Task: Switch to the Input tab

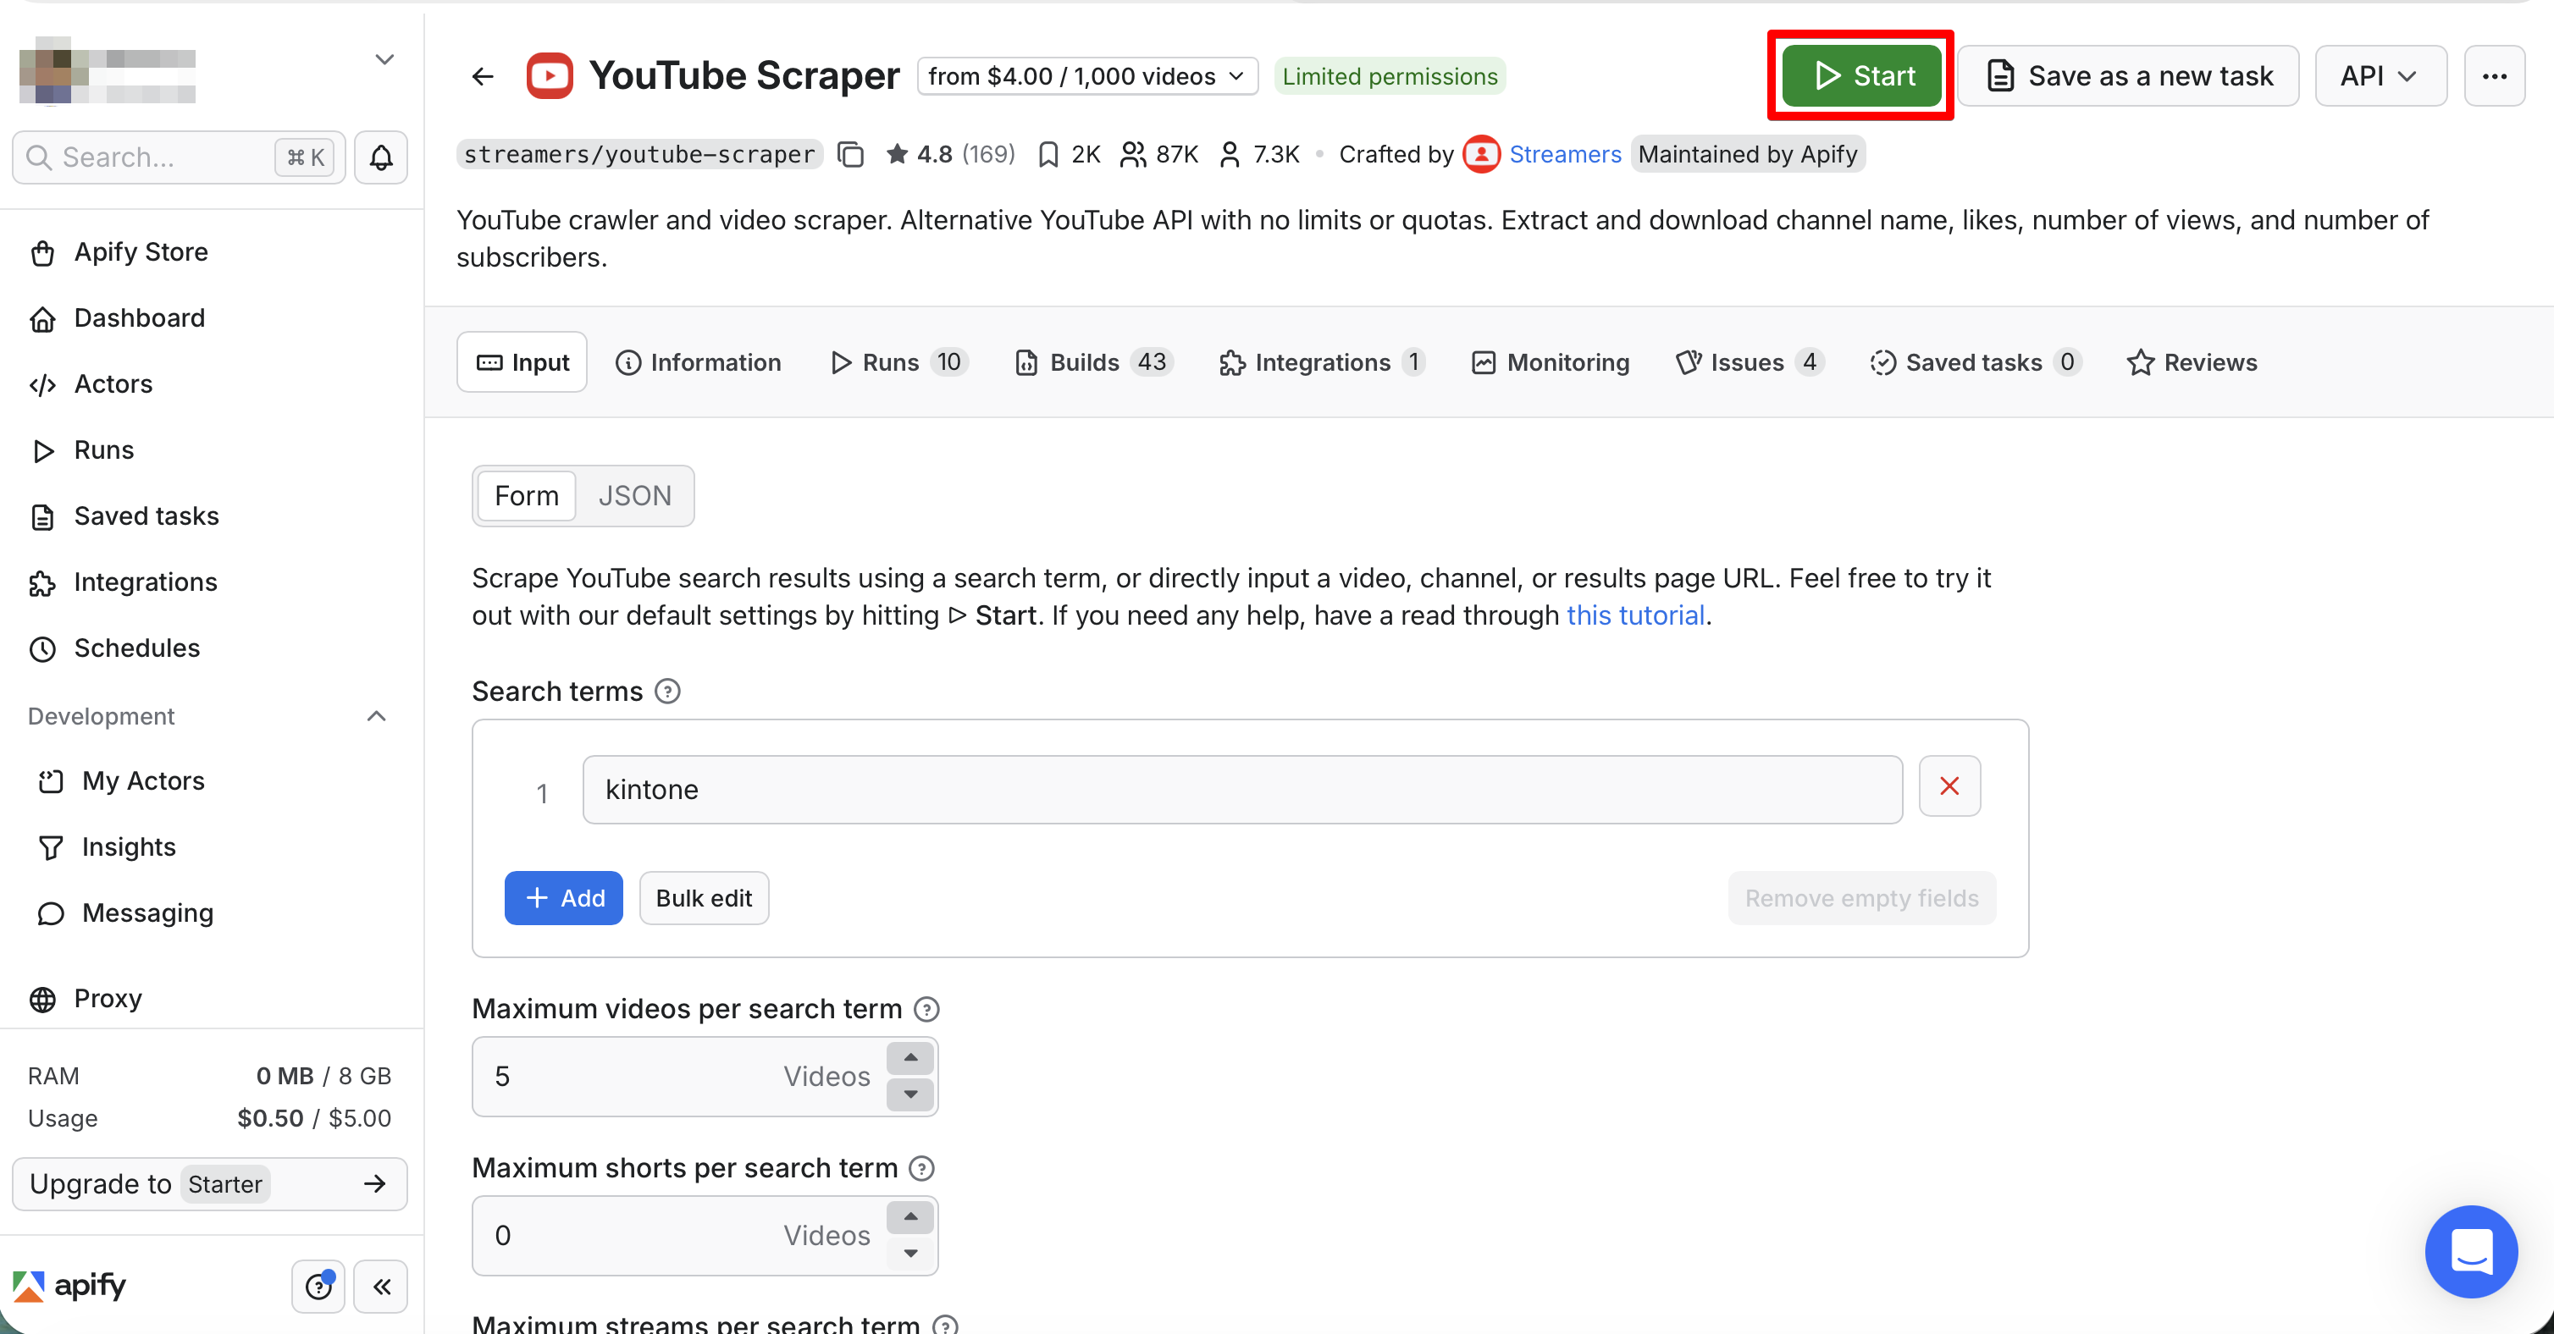Action: (522, 361)
